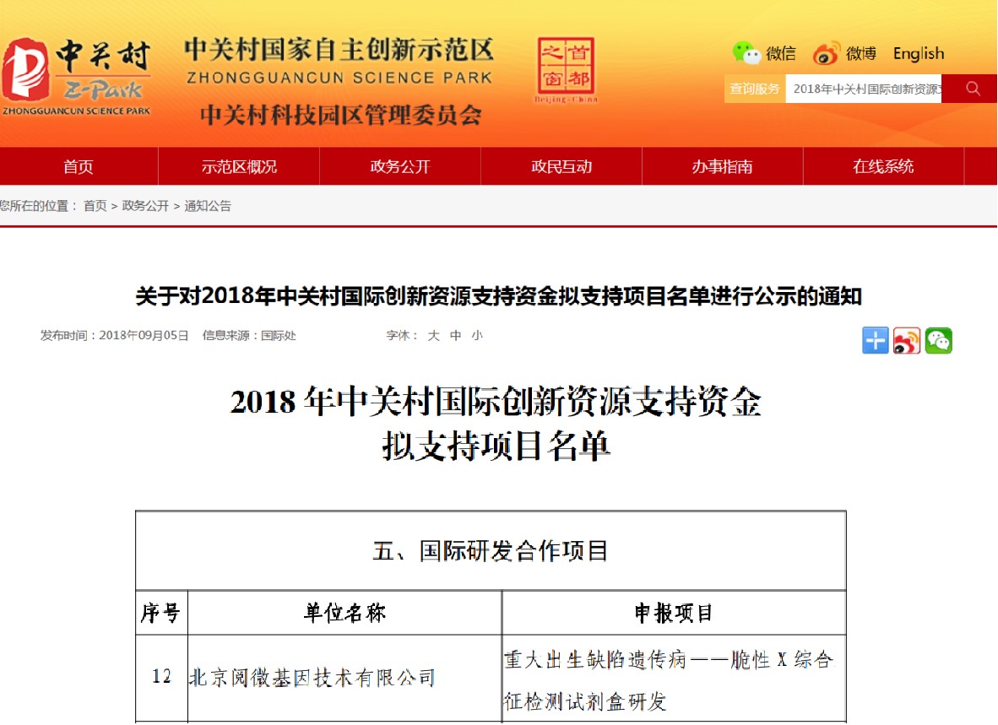
Task: Open the 政务公开 navigation menu
Action: tap(400, 166)
